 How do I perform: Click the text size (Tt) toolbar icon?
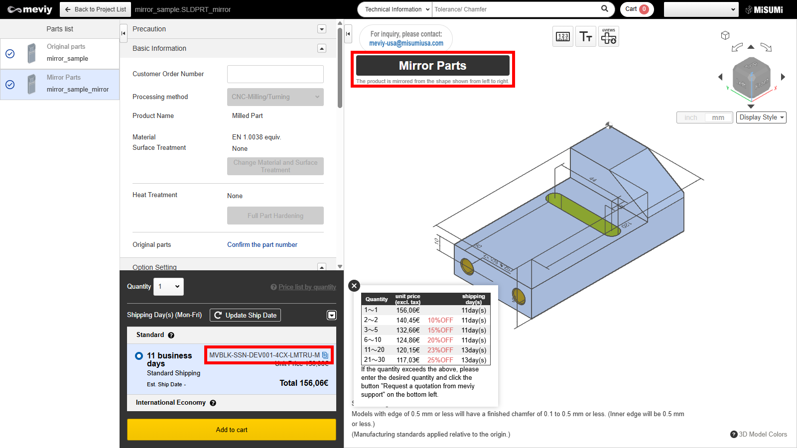coord(585,36)
